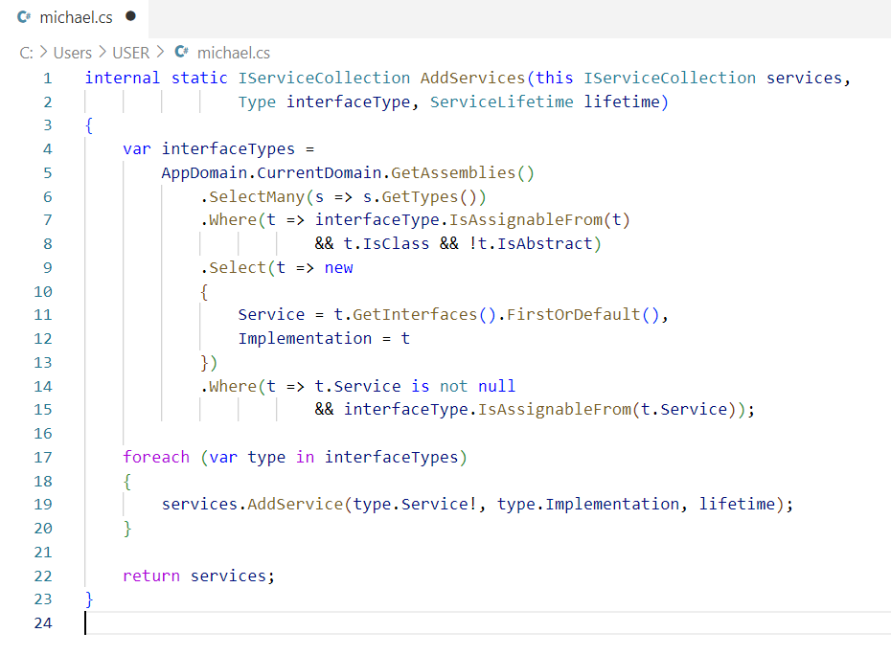Click the 'null' keyword on line 14
Screen dimensions: 891x655
(496, 386)
